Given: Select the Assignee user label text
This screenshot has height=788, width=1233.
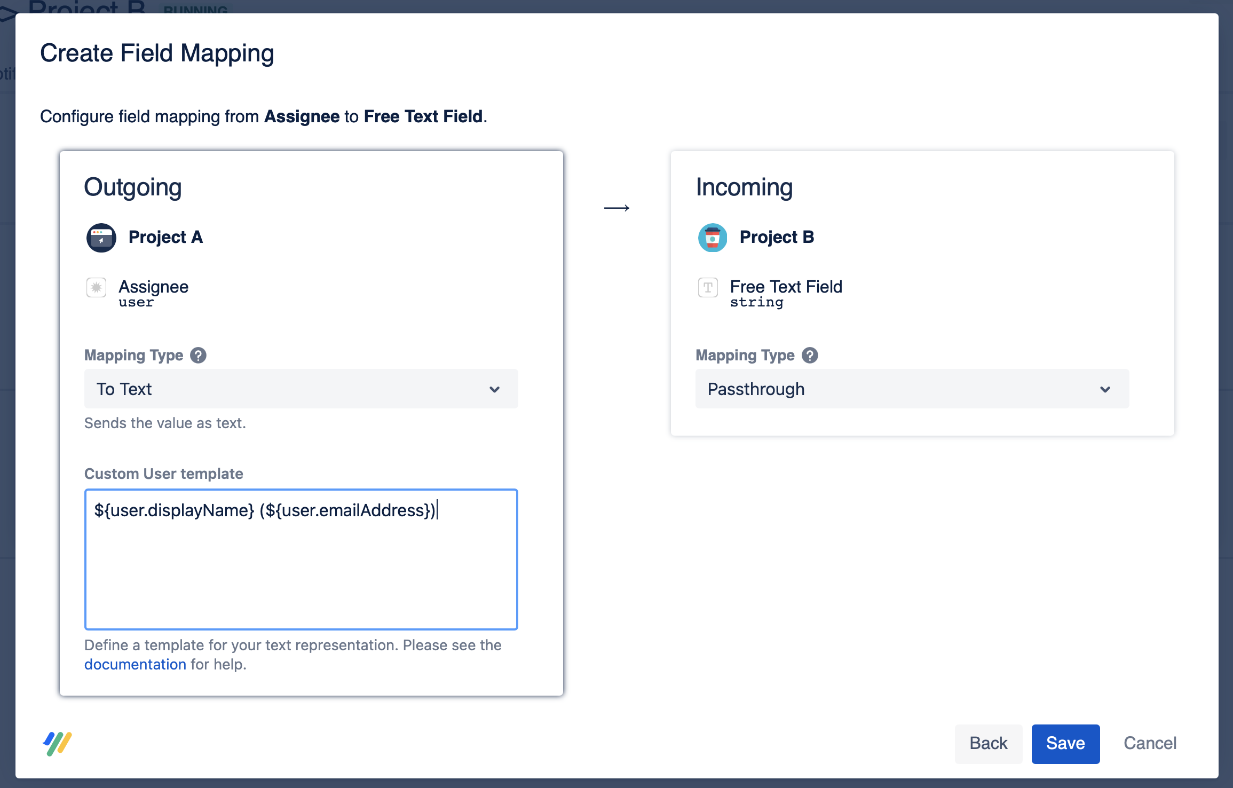Looking at the screenshot, I should [x=154, y=286].
